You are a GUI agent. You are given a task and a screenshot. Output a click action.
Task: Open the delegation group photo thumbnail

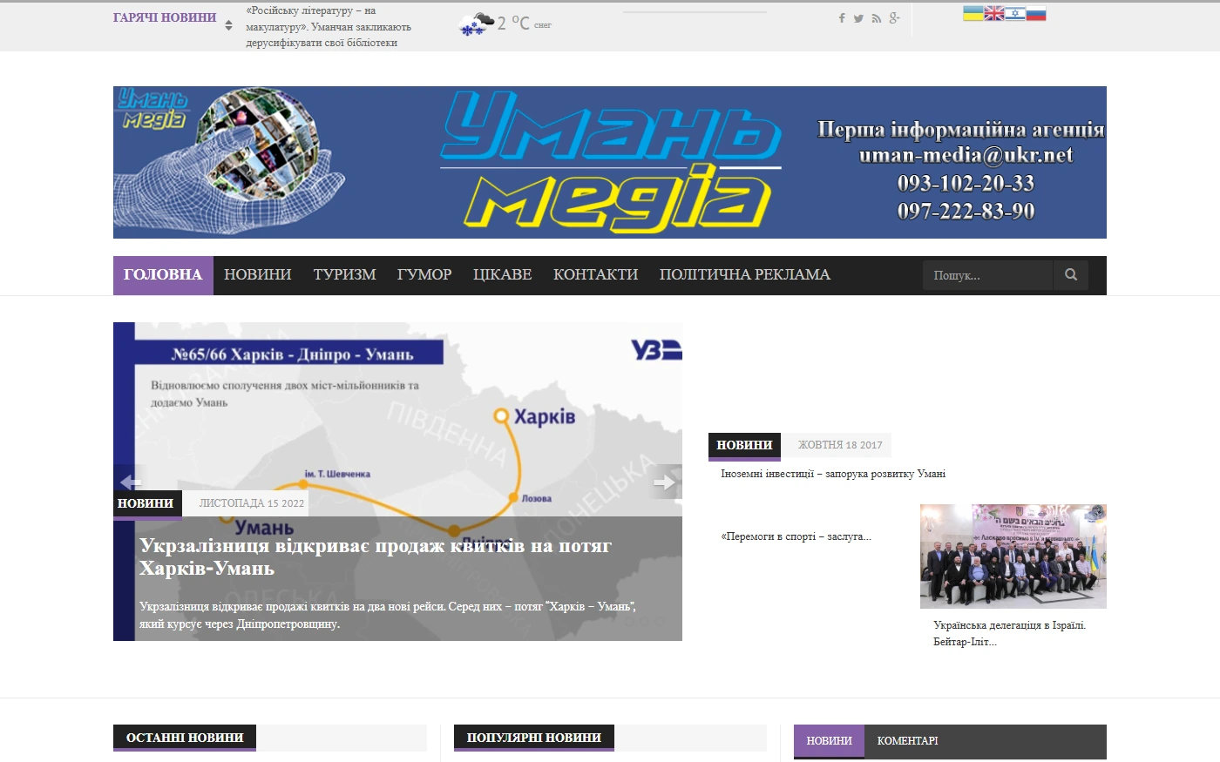(x=1013, y=556)
